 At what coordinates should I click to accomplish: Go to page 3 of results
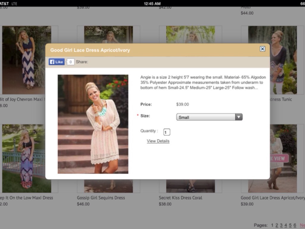click(x=281, y=225)
